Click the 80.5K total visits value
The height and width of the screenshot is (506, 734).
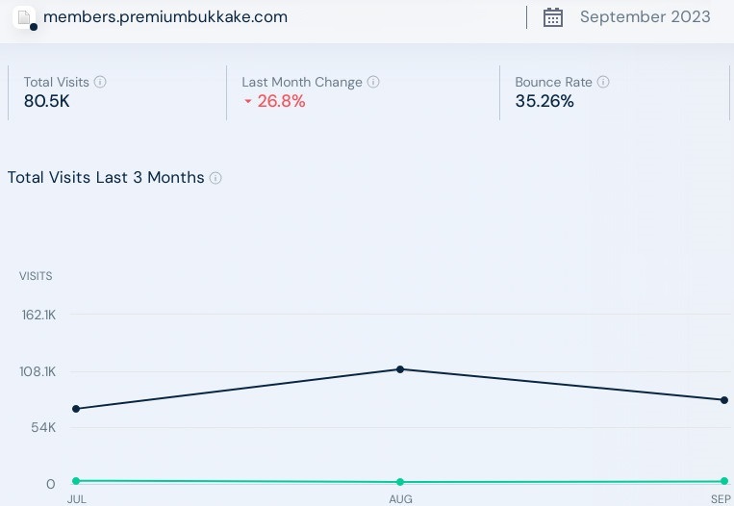(47, 102)
